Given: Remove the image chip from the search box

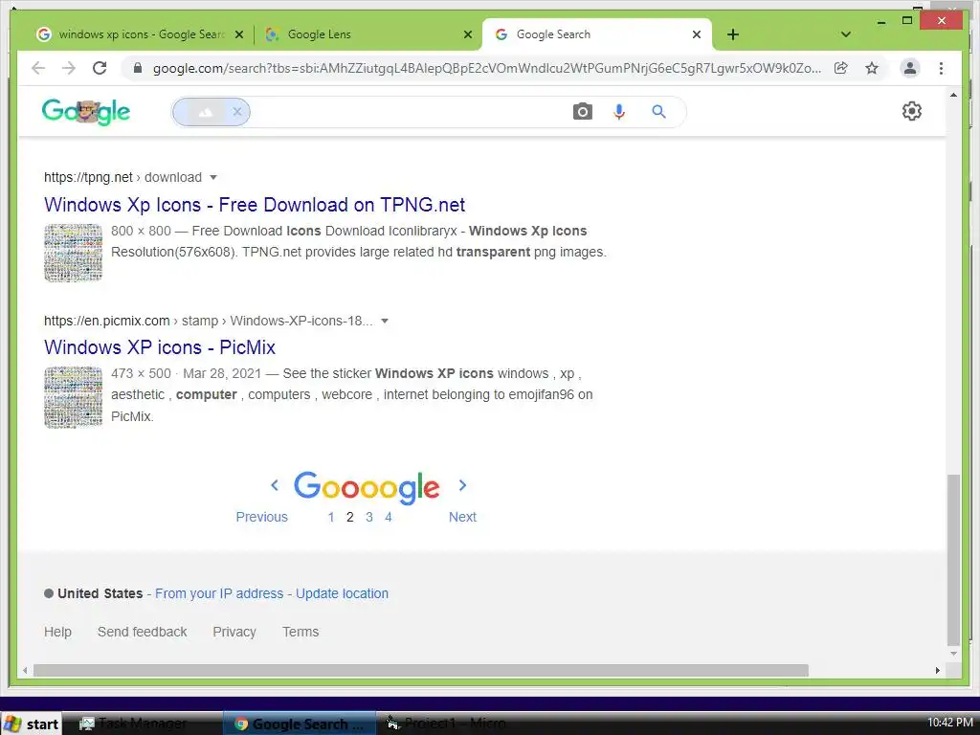Looking at the screenshot, I should (237, 112).
